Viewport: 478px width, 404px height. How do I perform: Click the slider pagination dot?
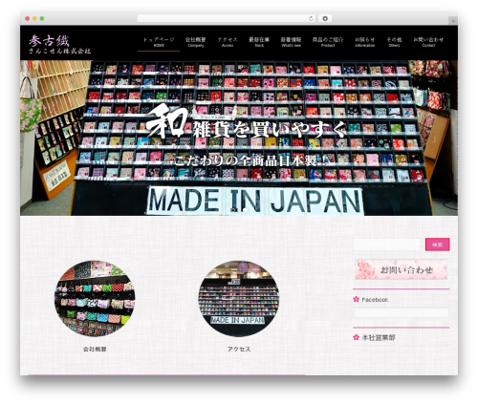point(245,209)
